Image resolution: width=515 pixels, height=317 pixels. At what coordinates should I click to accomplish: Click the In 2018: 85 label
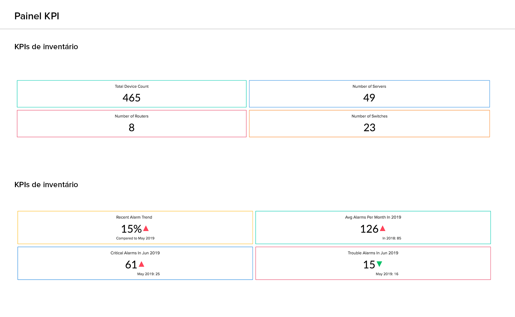392,238
